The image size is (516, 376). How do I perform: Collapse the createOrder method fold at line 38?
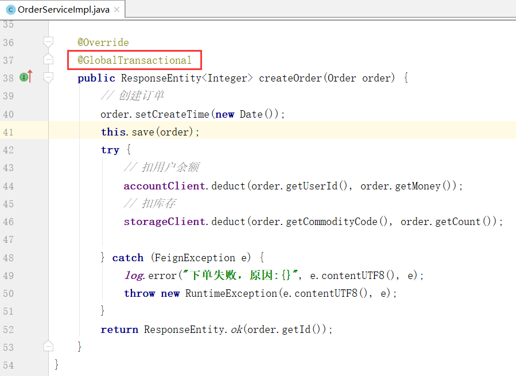(x=48, y=77)
